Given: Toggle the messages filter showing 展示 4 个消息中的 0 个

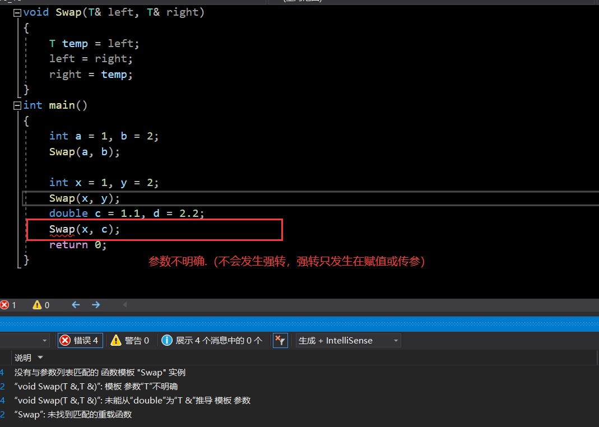Looking at the screenshot, I should [212, 340].
